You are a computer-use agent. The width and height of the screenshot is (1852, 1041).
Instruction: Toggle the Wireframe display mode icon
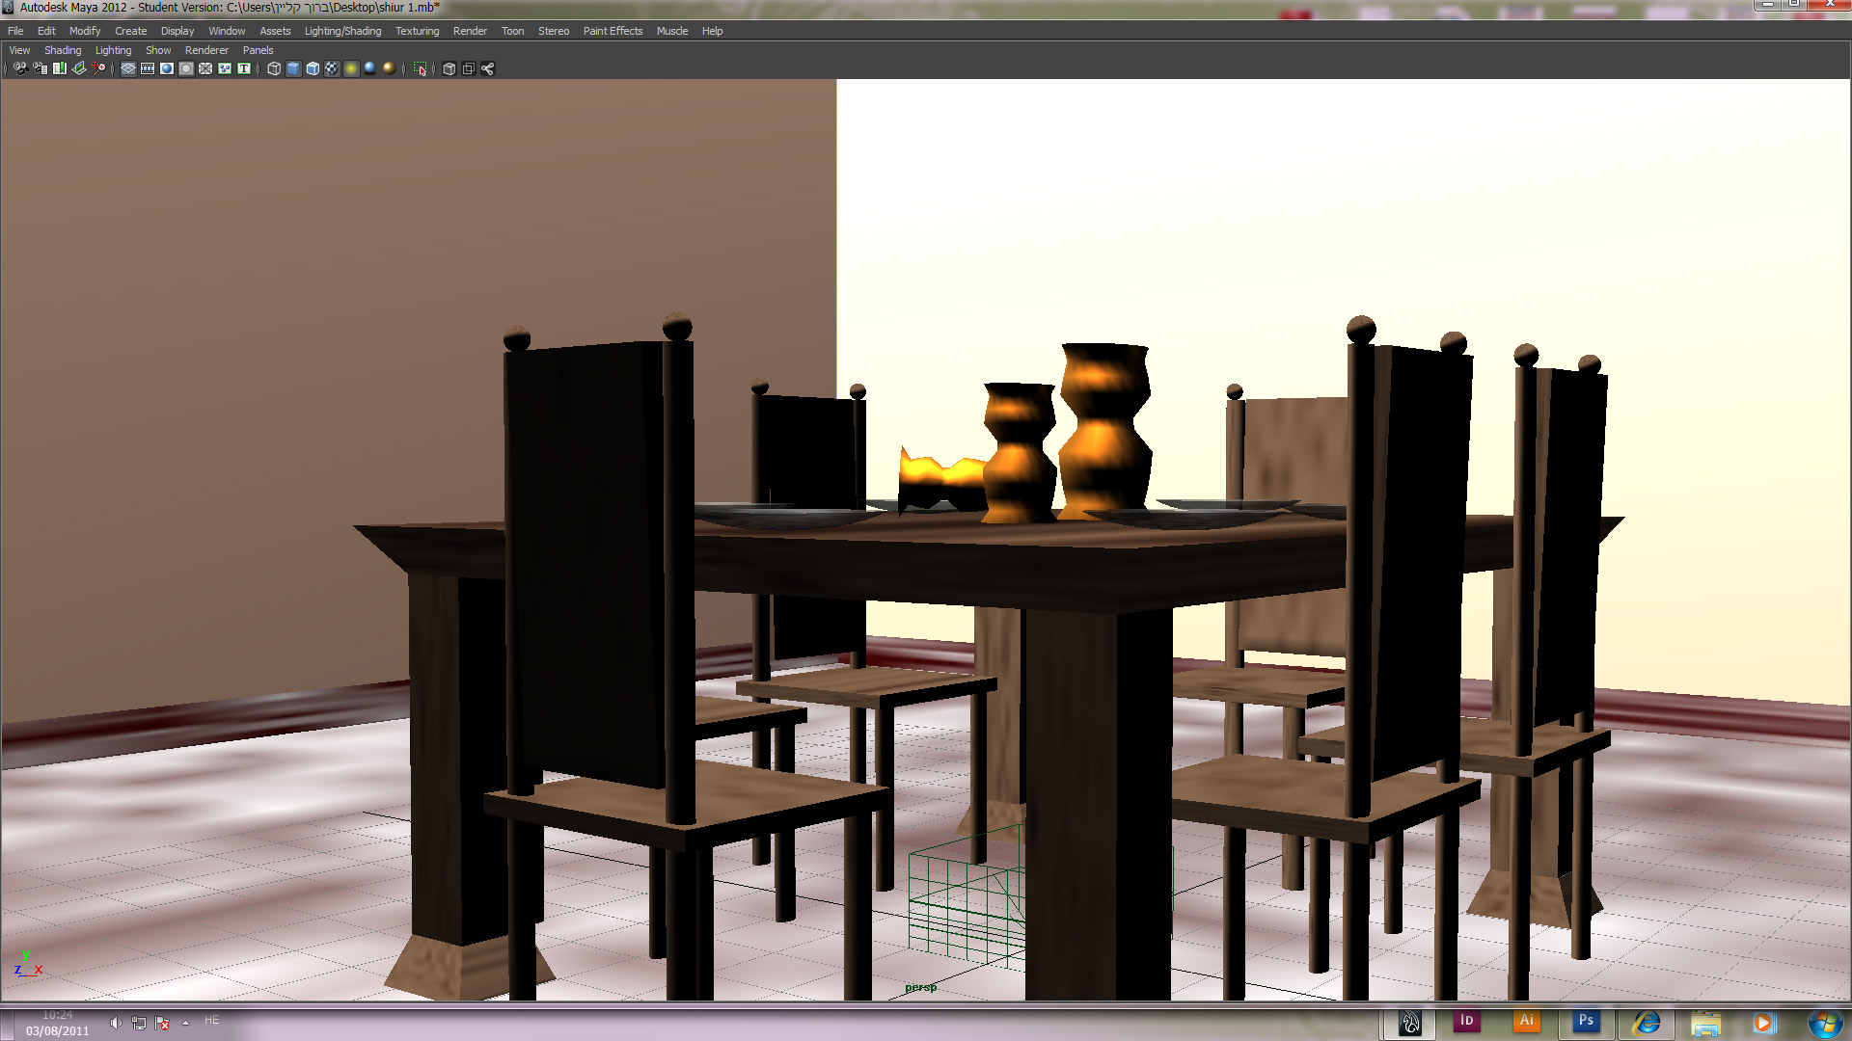274,68
